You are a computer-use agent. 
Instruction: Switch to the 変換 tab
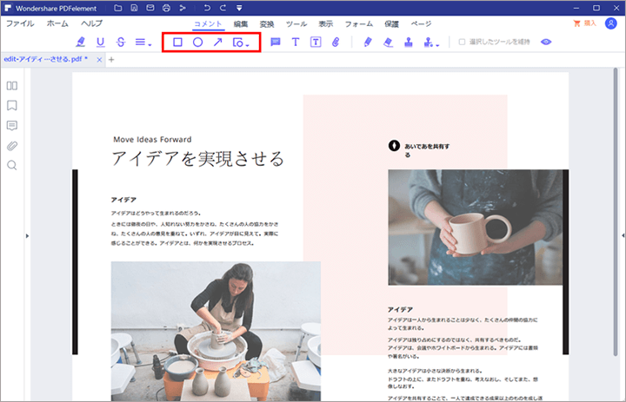tap(267, 24)
